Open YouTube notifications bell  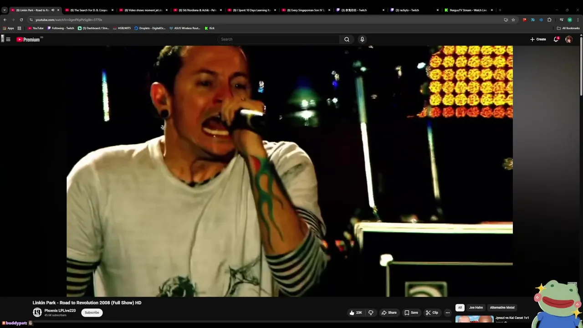(556, 39)
